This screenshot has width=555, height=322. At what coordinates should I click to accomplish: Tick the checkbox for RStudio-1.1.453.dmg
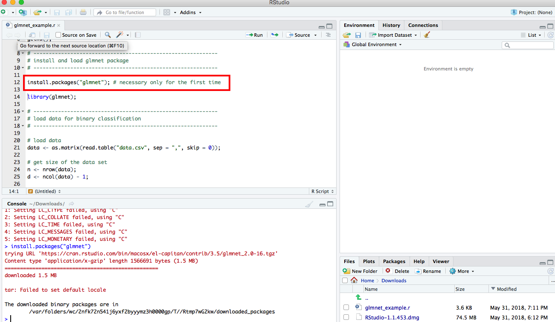(x=346, y=318)
